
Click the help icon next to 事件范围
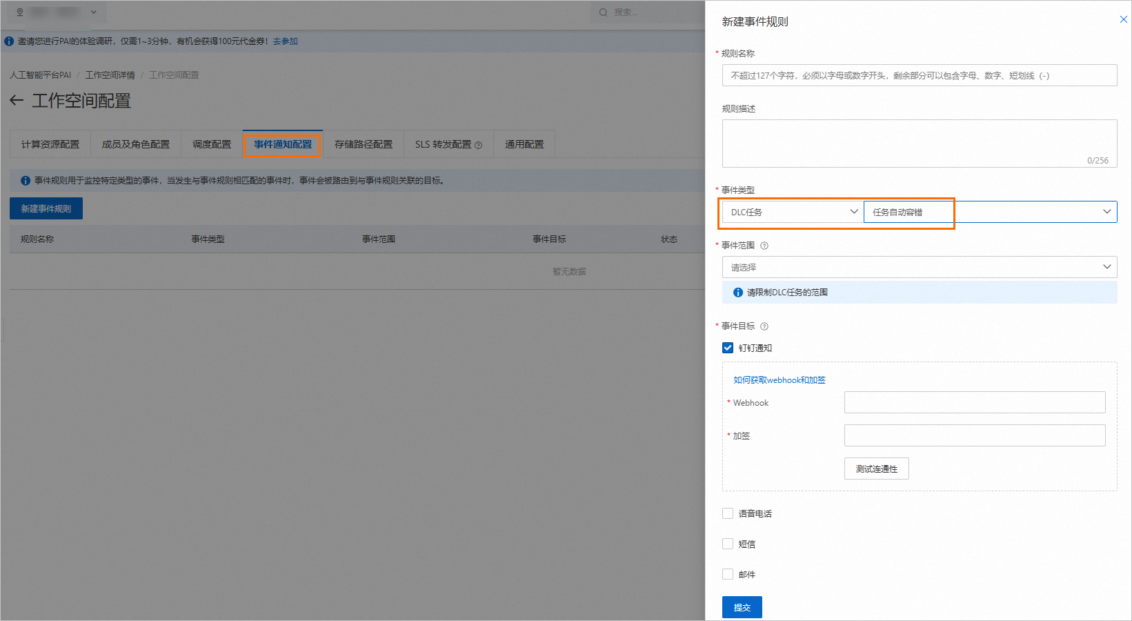point(764,246)
